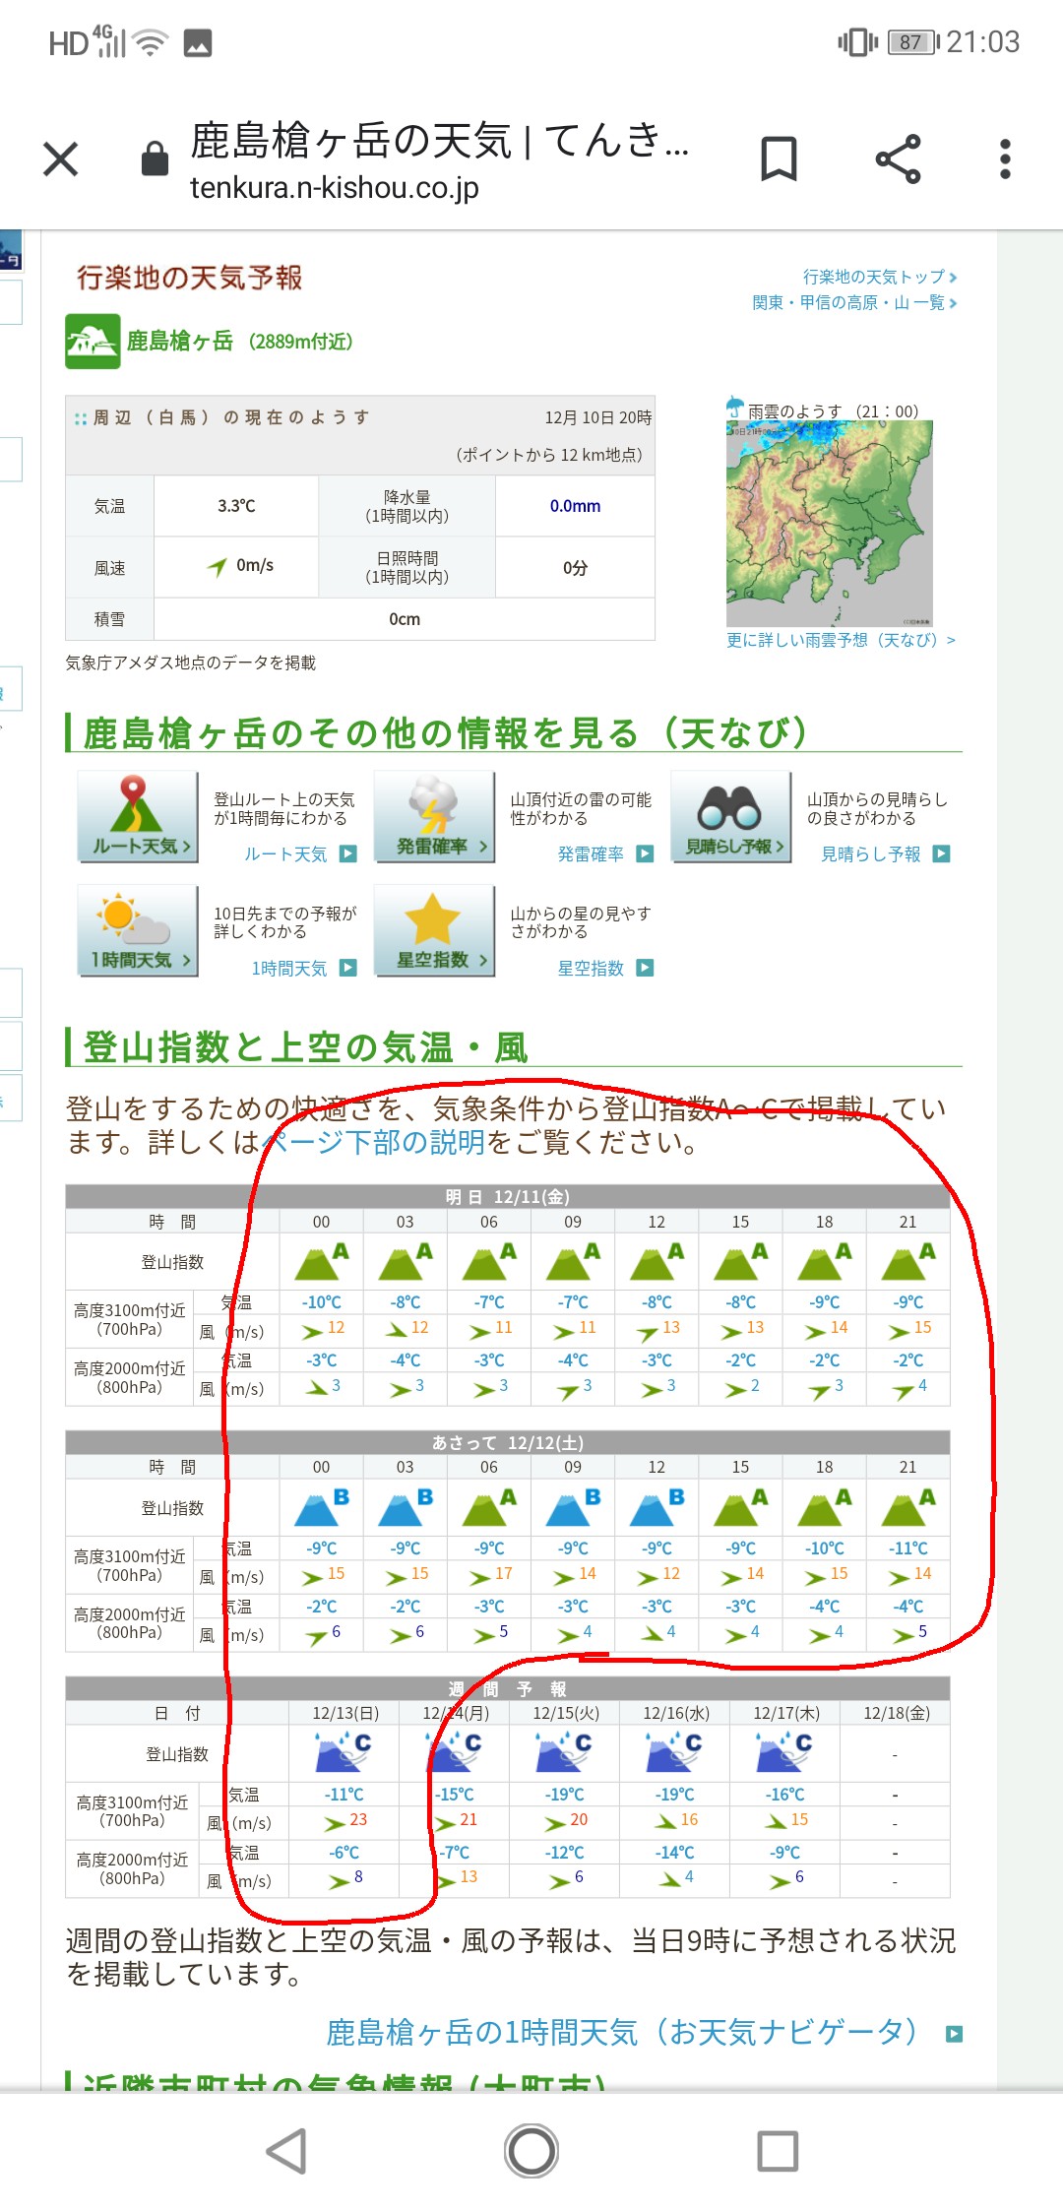Select the 0m/s wind speed value
Screen dimensions: 1063x2211
255,565
